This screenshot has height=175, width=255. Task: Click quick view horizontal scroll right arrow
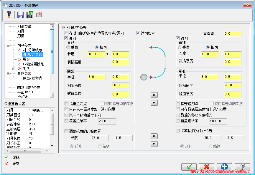point(47,151)
